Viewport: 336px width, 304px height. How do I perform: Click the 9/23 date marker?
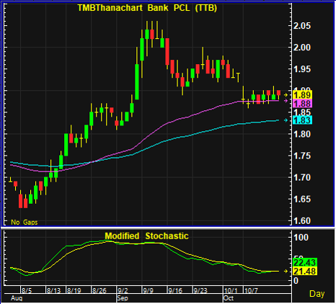coord(200,291)
